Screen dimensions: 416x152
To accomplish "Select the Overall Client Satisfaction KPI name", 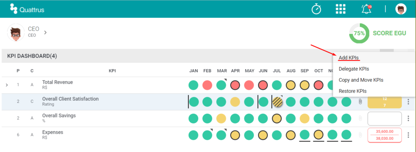I will [x=70, y=99].
